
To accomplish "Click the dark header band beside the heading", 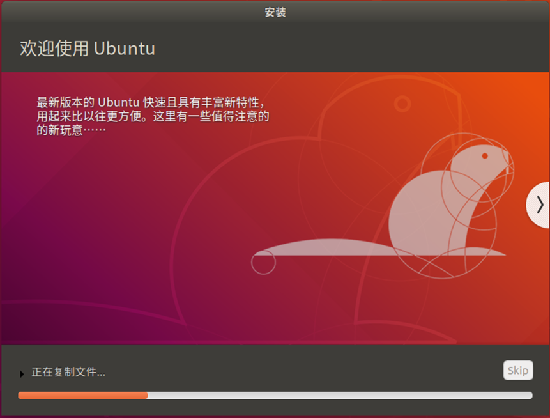I will 351,49.
